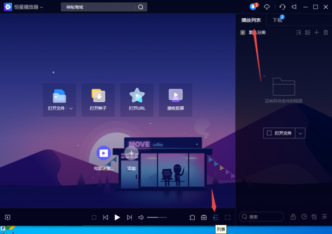Click the 接收投屏 tile

pos(176,100)
